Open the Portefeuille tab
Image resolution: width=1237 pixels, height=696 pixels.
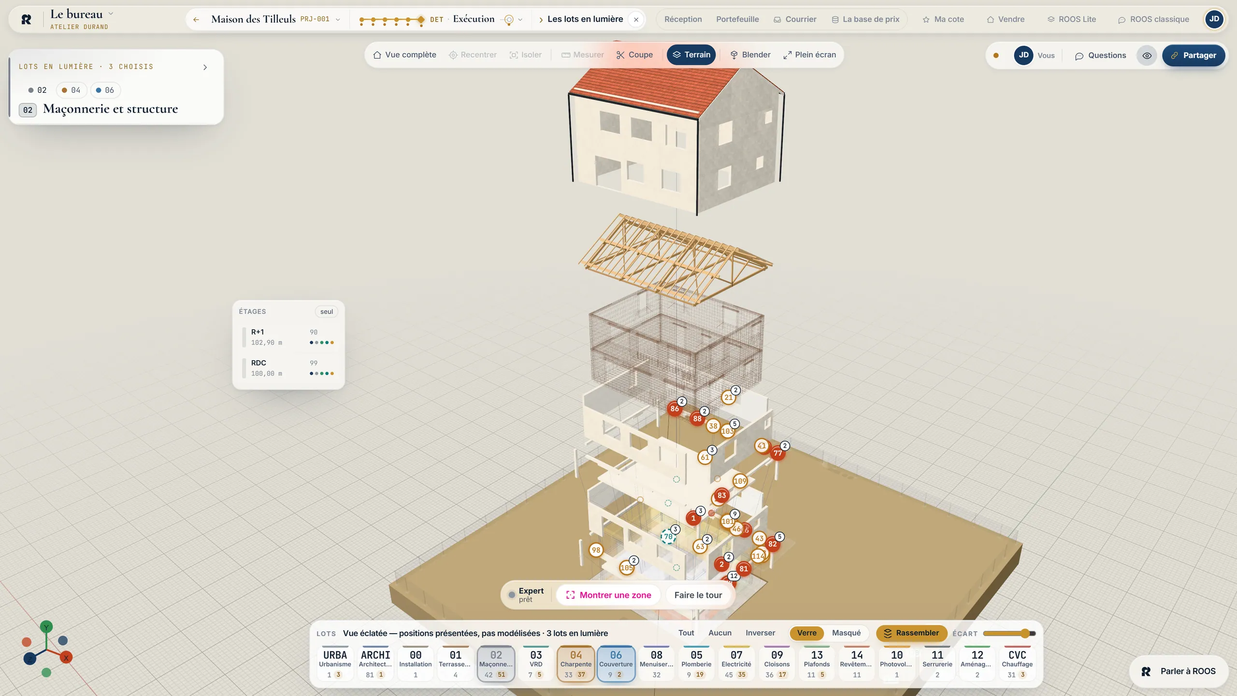click(x=737, y=19)
